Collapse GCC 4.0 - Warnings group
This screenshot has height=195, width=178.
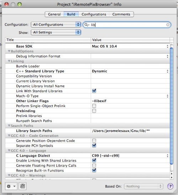coord(9,175)
